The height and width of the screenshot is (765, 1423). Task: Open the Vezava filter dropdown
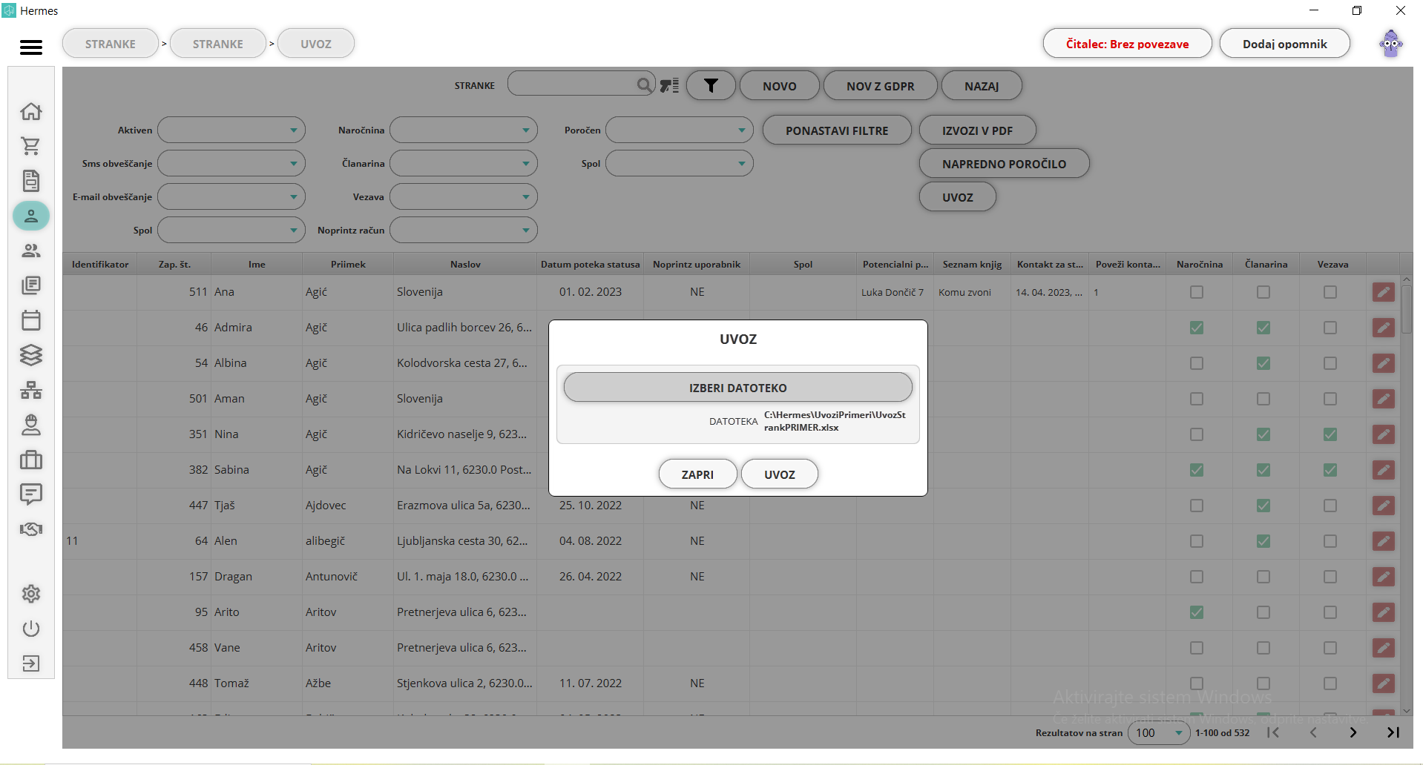coord(464,196)
